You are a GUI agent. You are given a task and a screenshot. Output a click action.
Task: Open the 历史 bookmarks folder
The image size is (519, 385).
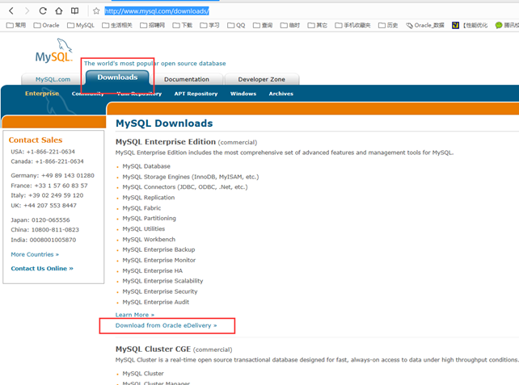click(x=388, y=25)
